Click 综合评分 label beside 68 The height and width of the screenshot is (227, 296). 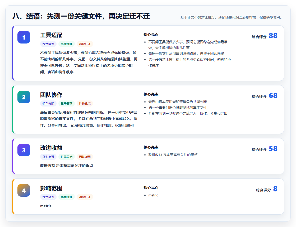259,97
